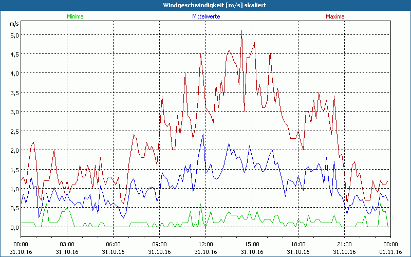Click the '03:00' time axis label
Viewport: 411px width, 257px height.
click(67, 244)
